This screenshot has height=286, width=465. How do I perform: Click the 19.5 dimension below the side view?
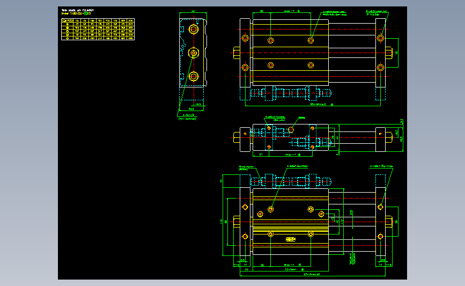pyautogui.click(x=198, y=104)
